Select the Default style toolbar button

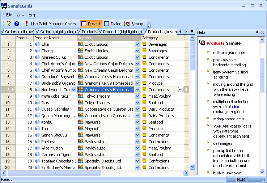[91, 24]
